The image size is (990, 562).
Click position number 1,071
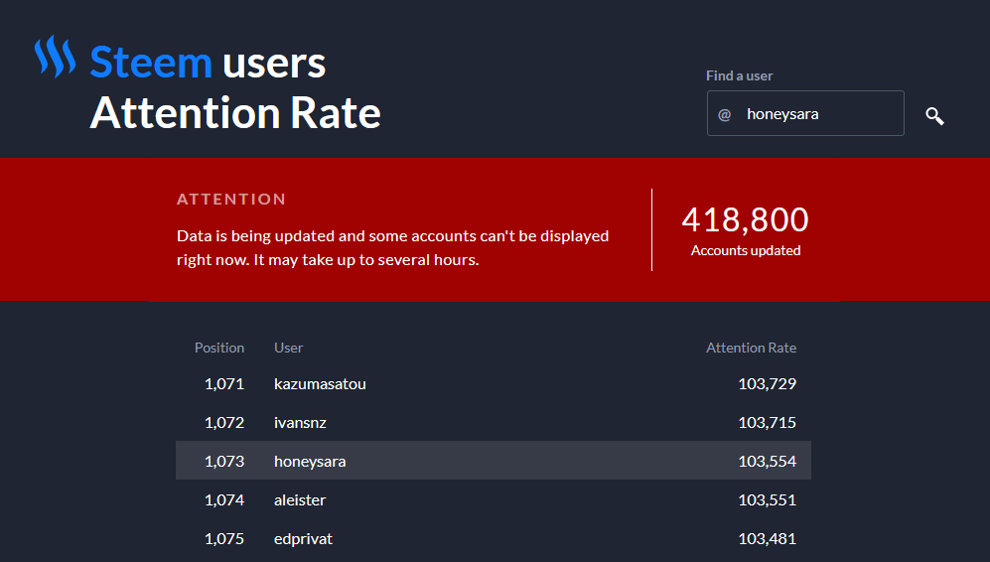tap(224, 383)
